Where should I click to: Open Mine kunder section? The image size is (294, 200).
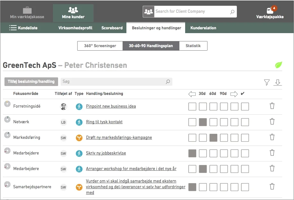tap(73, 13)
